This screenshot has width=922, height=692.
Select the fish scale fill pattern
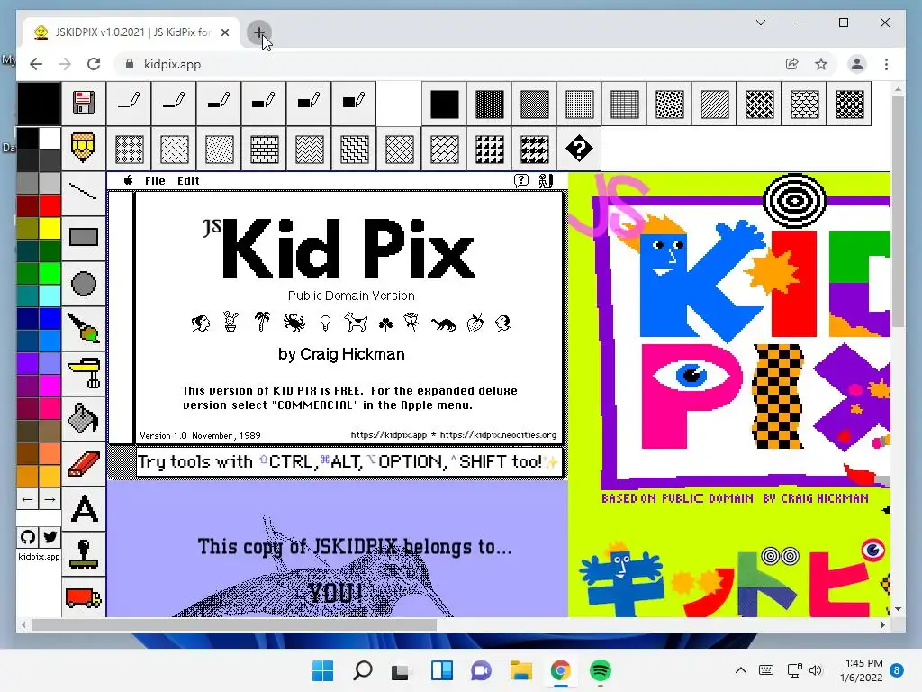click(804, 105)
